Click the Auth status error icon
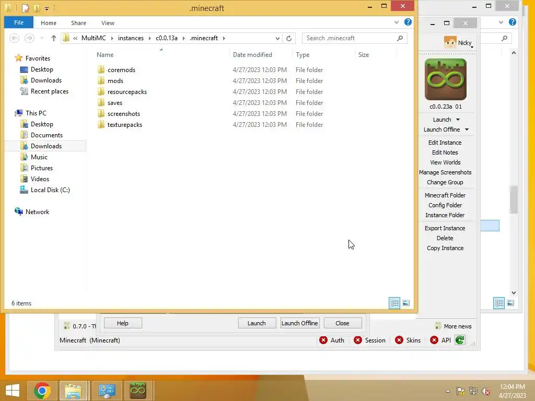This screenshot has height=401, width=535. (323, 340)
